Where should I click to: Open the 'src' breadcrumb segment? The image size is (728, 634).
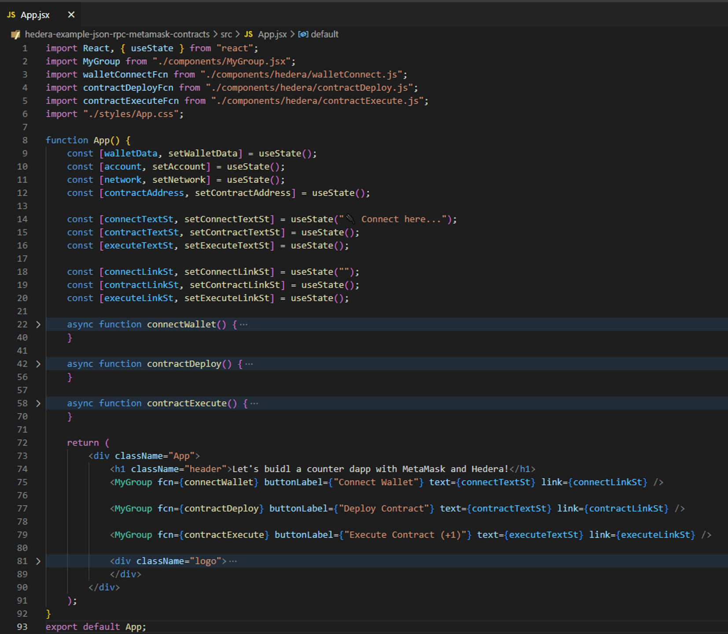pyautogui.click(x=226, y=34)
